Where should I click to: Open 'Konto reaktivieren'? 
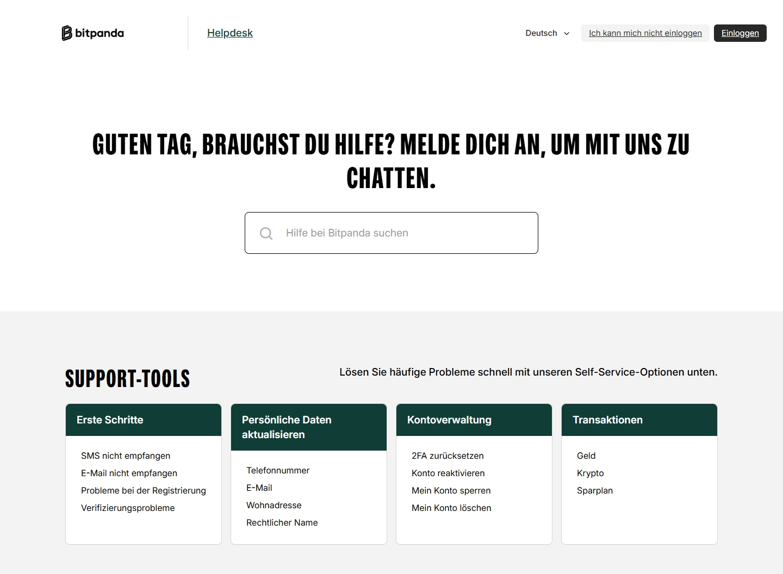(x=448, y=473)
